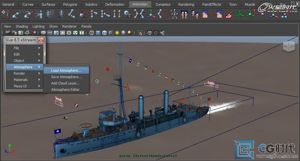Click the high quality rendering sphere icon
This screenshot has width=300, height=161.
click(130, 33)
